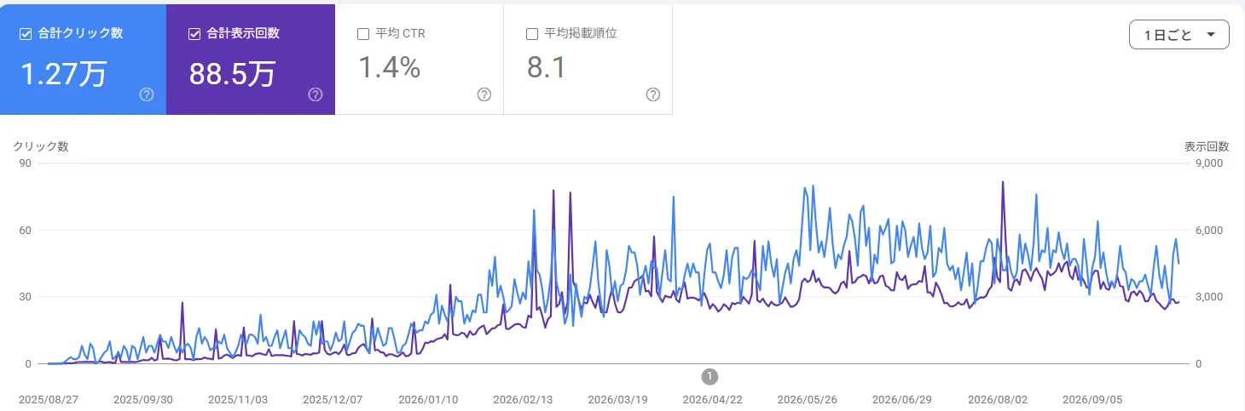This screenshot has height=411, width=1245.
Task: Enable the 平均掲載順位 checkbox
Action: [532, 34]
